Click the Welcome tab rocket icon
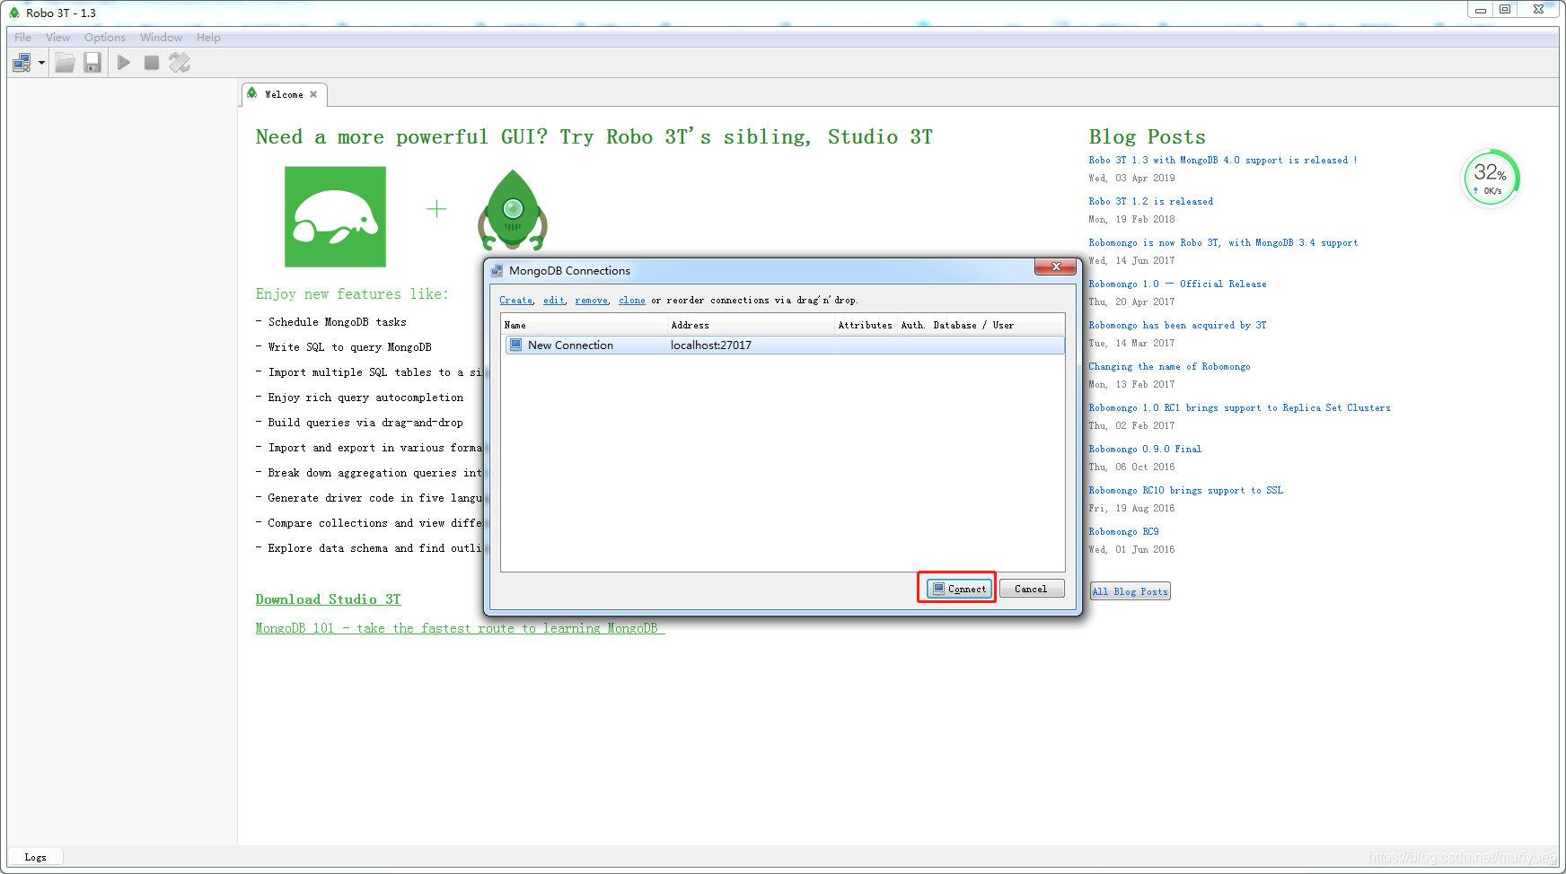 click(x=252, y=93)
